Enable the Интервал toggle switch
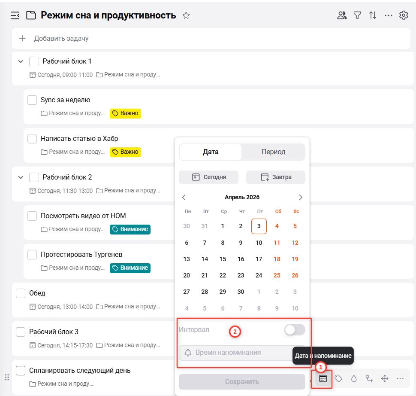The image size is (416, 396). tap(294, 329)
